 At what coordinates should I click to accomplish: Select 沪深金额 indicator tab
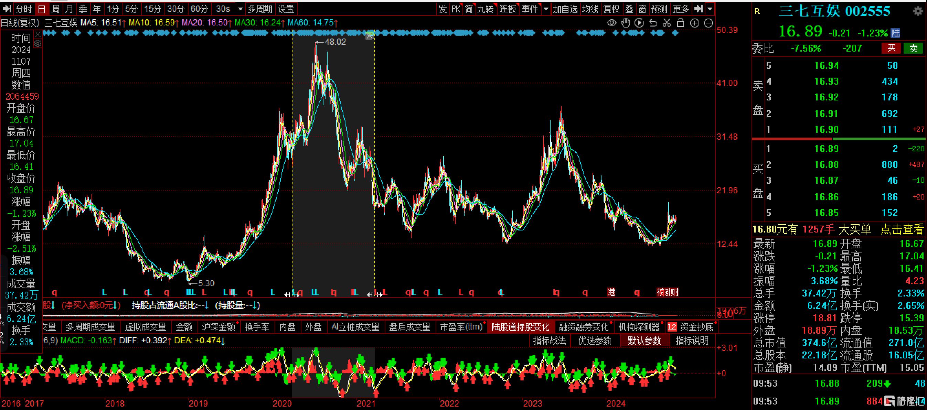(x=219, y=327)
